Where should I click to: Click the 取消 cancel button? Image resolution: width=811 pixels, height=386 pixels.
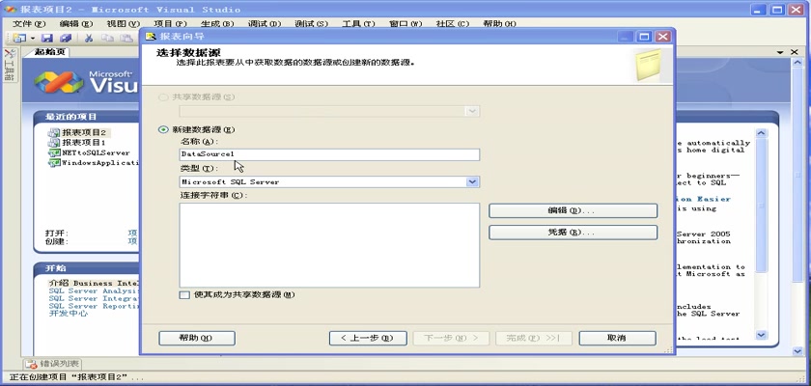617,338
